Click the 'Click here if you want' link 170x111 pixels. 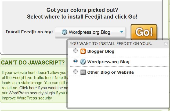click(x=44, y=88)
